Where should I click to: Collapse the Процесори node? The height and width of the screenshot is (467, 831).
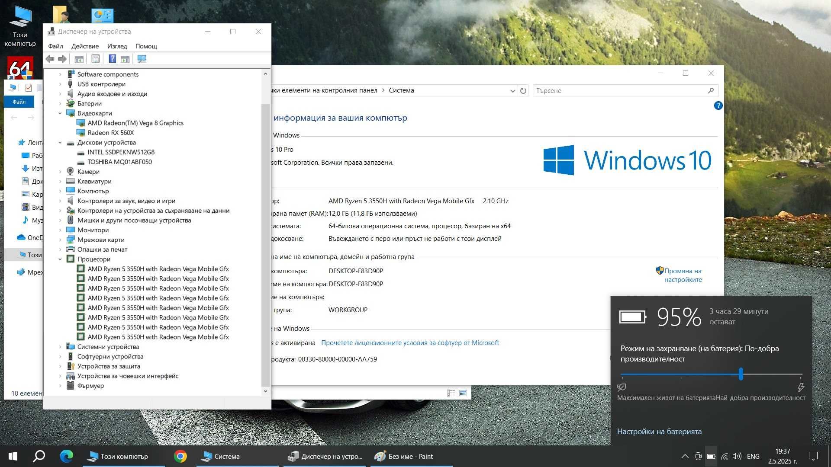point(60,259)
